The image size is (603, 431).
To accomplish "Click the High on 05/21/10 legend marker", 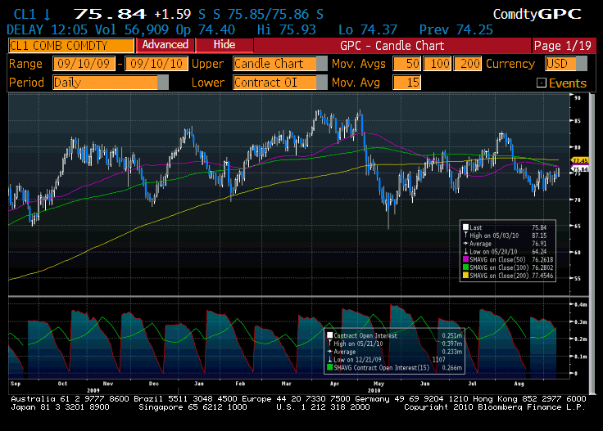I will pyautogui.click(x=329, y=343).
